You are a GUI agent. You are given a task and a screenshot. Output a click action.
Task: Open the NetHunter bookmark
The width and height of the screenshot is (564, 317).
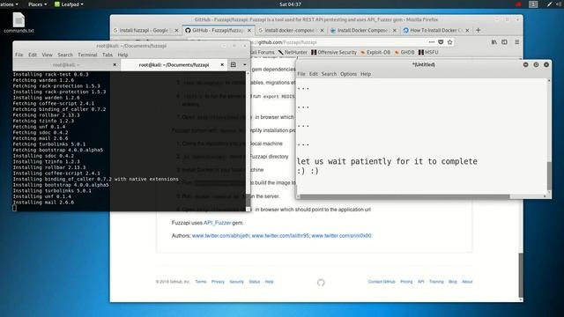coord(293,53)
